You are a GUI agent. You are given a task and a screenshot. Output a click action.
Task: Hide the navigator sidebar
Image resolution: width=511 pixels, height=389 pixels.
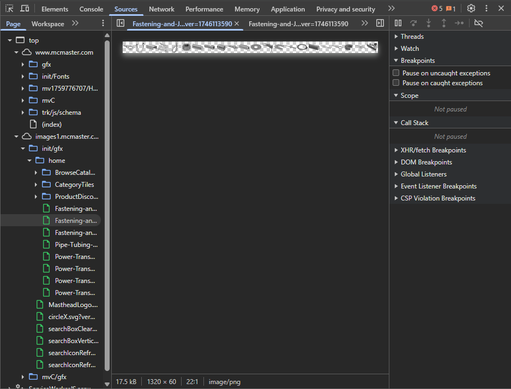coord(121,23)
